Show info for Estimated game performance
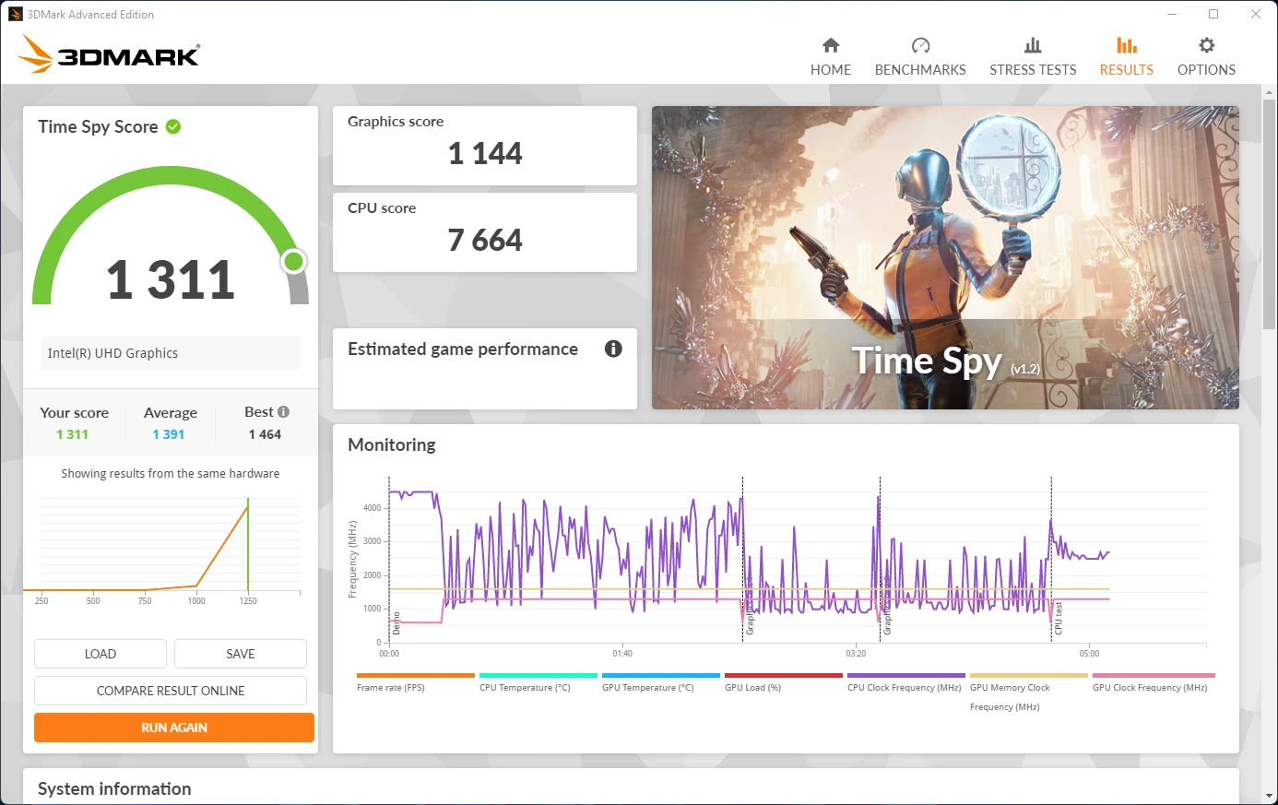 pyautogui.click(x=613, y=349)
